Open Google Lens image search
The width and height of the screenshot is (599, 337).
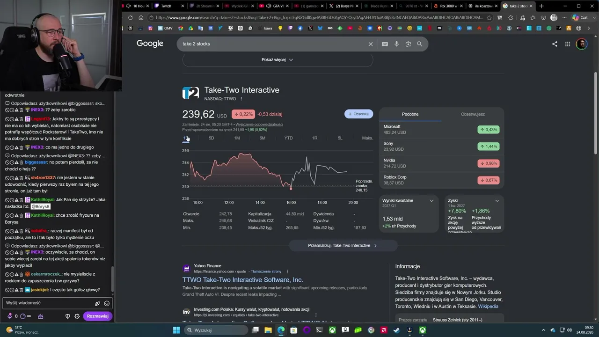[x=408, y=44]
